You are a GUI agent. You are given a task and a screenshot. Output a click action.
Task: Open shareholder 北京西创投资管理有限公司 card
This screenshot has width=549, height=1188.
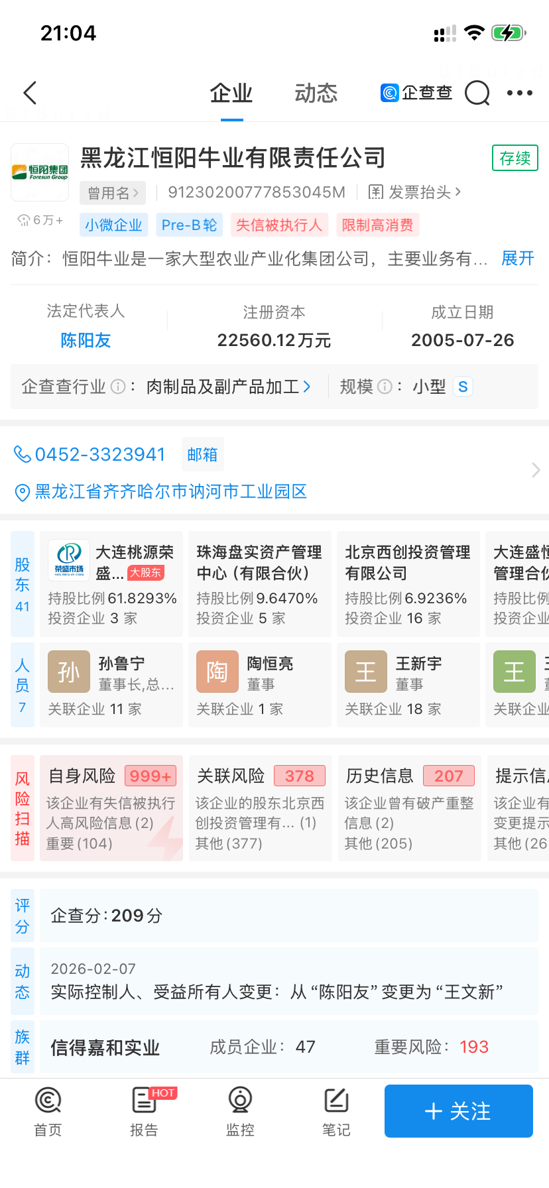click(408, 584)
